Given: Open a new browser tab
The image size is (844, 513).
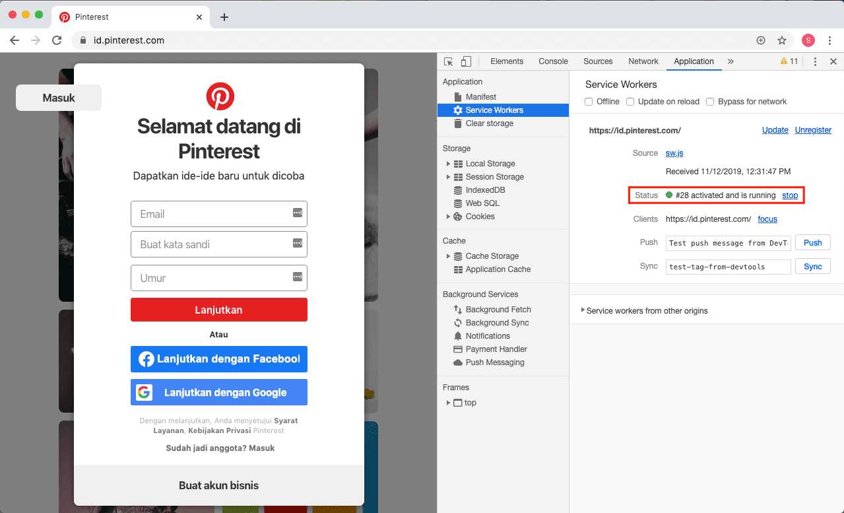Looking at the screenshot, I should click(x=224, y=17).
